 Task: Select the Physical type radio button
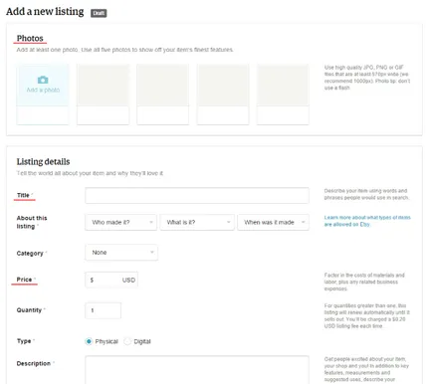(x=89, y=341)
